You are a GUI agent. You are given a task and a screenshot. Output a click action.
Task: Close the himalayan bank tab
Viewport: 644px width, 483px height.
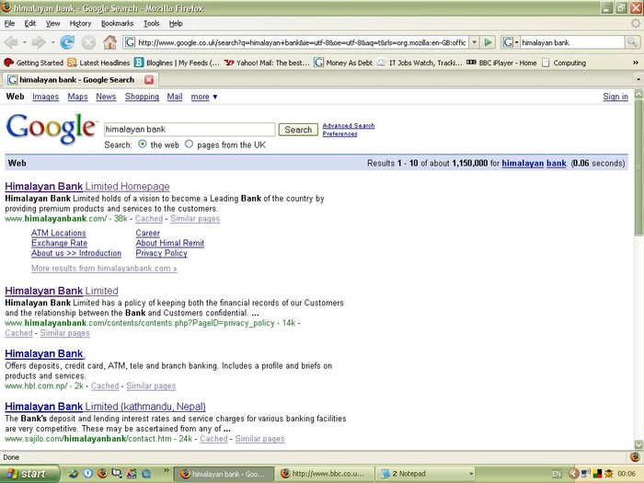pos(149,80)
